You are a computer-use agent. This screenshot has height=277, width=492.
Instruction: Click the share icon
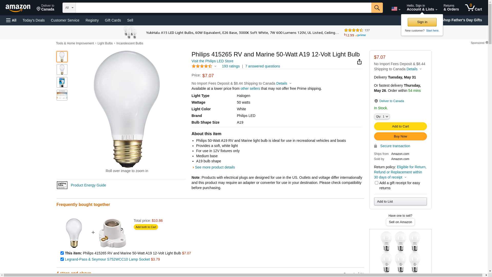click(x=359, y=62)
